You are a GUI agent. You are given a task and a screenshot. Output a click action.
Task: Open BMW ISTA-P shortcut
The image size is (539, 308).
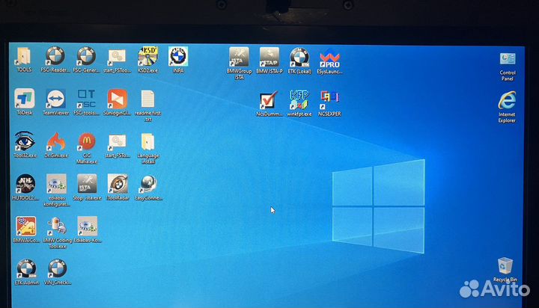(x=269, y=57)
